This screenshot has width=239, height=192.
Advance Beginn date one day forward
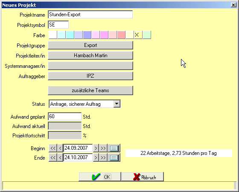pos(96,148)
